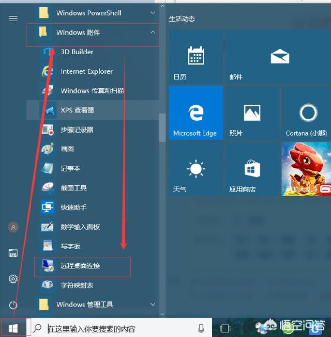Click the search magnifier icon
The image size is (331, 337).
[x=37, y=328]
